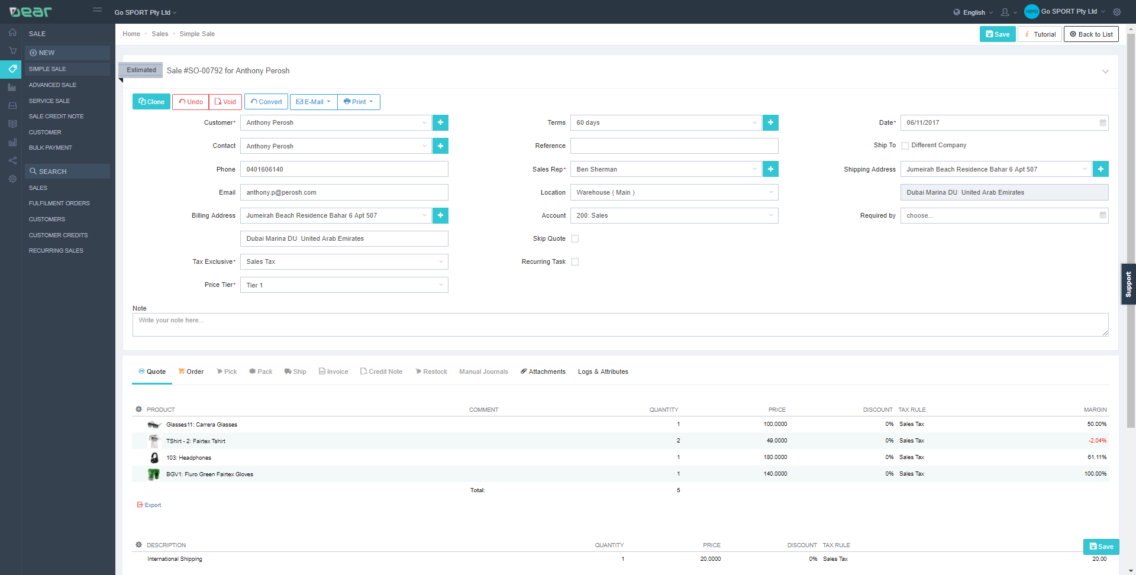Click the Glasses11 product thumbnail
This screenshot has height=575, width=1136.
tap(154, 424)
